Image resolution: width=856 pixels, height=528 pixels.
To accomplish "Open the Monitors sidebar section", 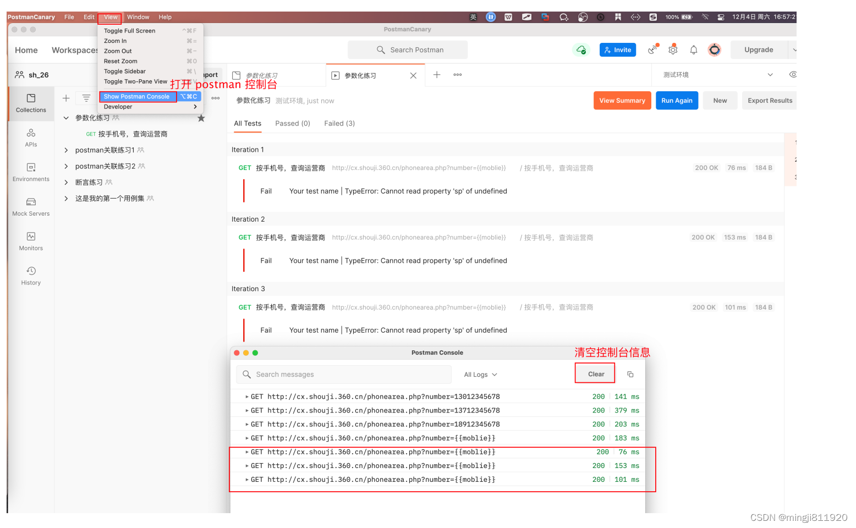I will click(31, 241).
